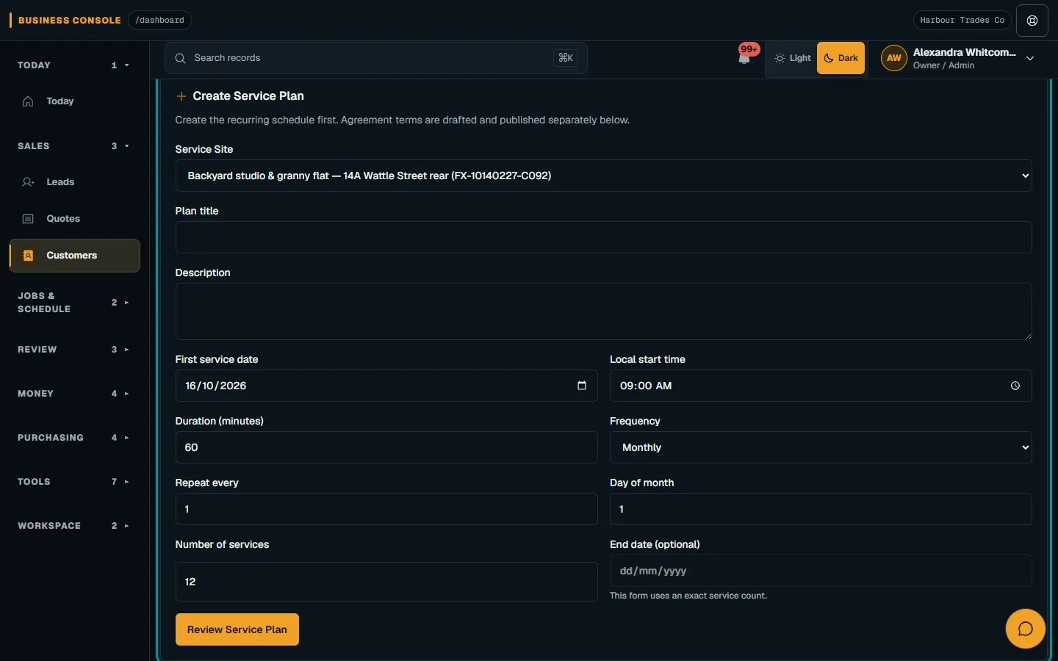Click the clock icon in Local start time

tap(1015, 386)
